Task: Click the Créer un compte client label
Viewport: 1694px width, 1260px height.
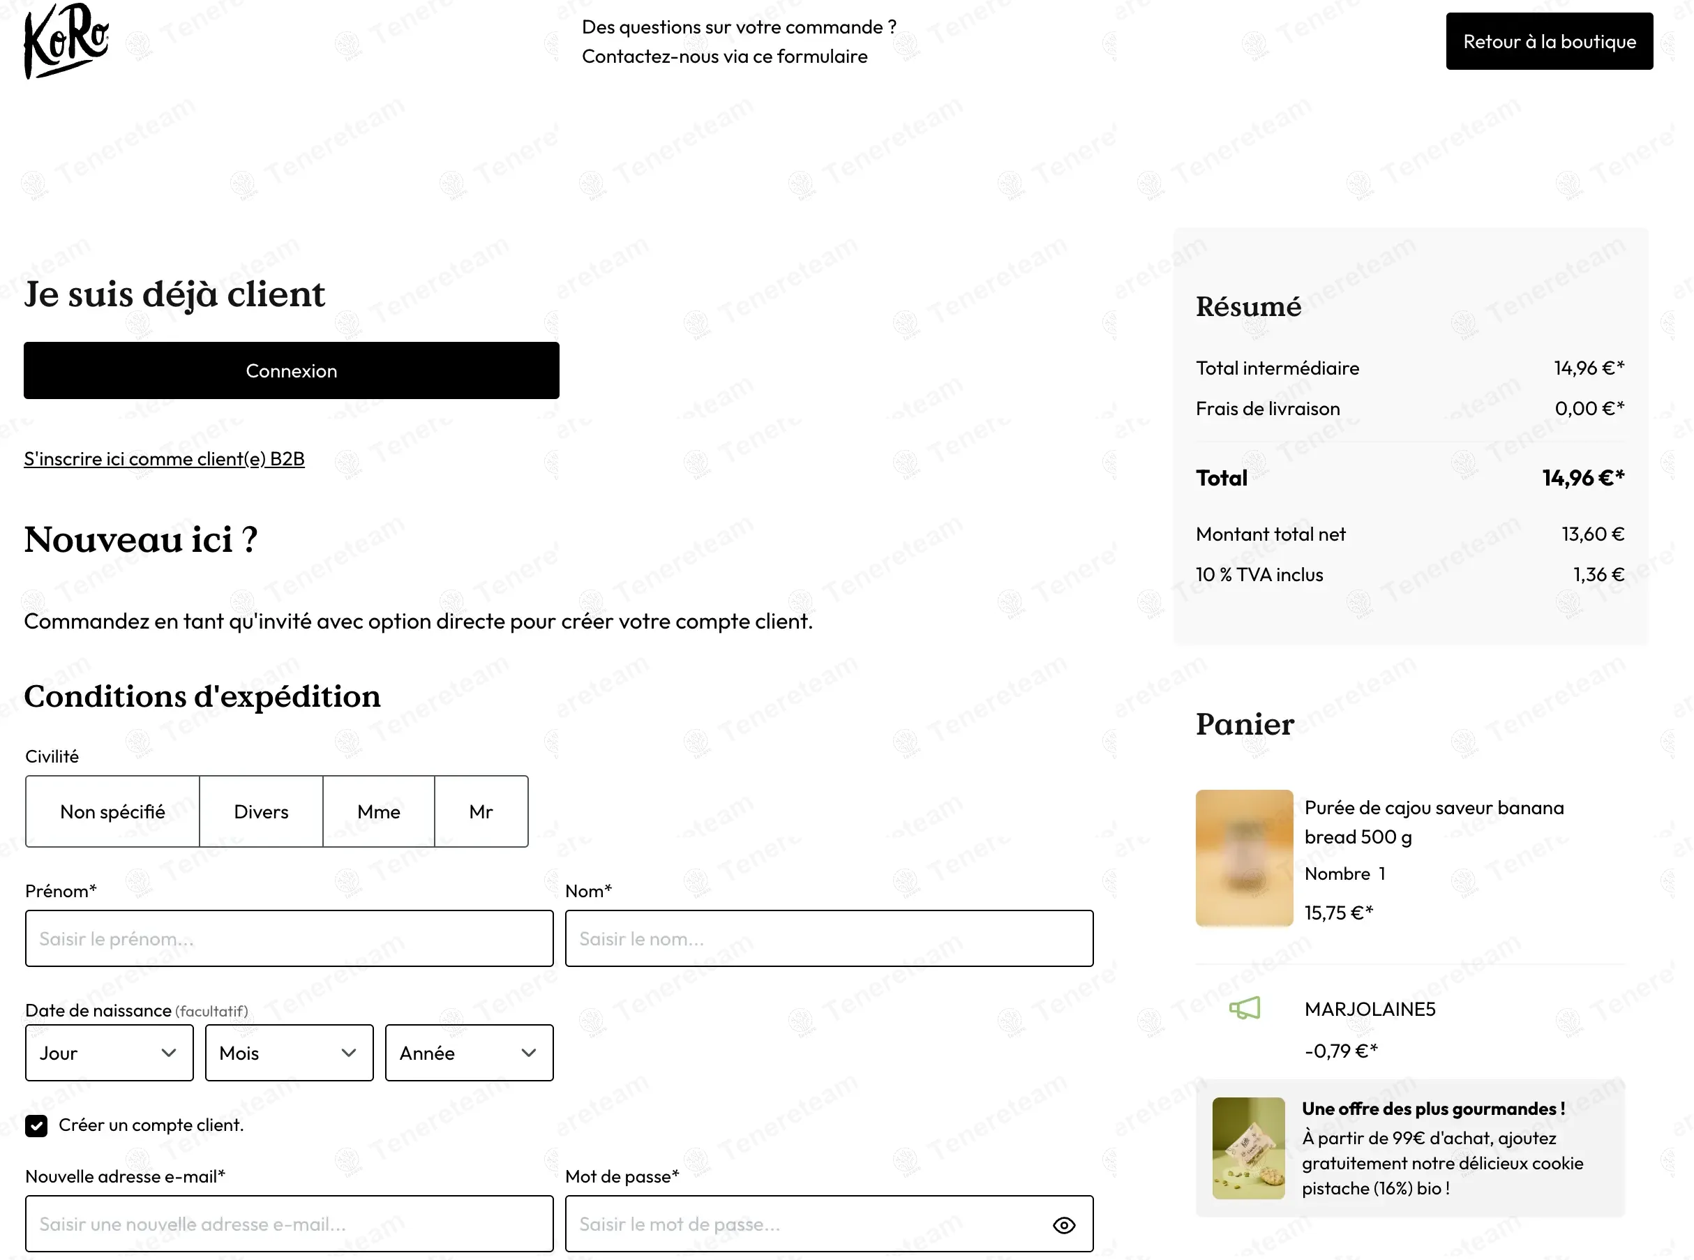Action: click(151, 1125)
